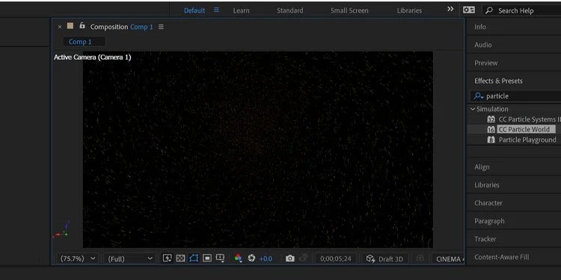Click the current time 0;00;05;24
This screenshot has width=561, height=280.
(x=336, y=259)
